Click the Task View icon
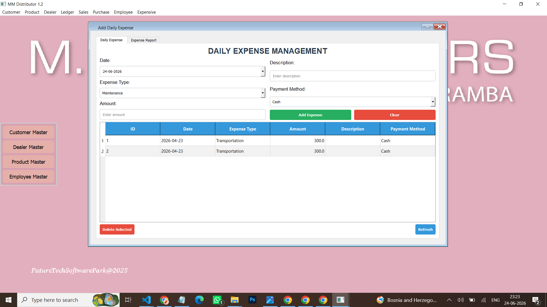The width and height of the screenshot is (547, 307). click(128, 300)
